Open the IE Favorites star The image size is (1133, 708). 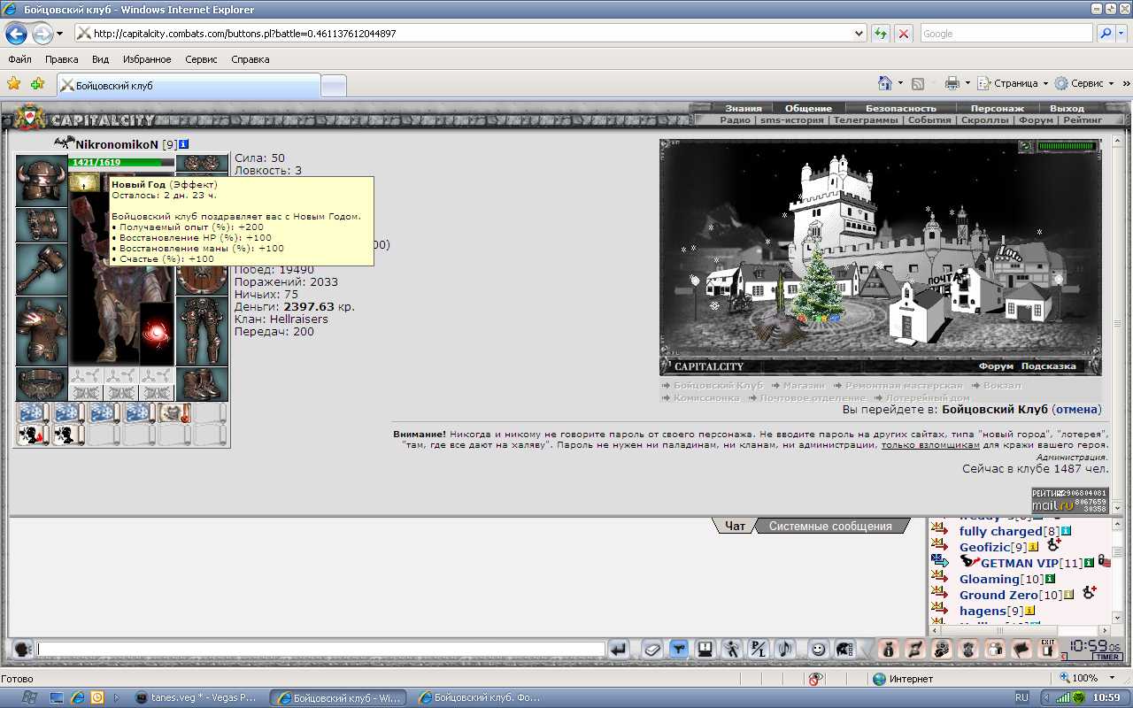pyautogui.click(x=14, y=83)
